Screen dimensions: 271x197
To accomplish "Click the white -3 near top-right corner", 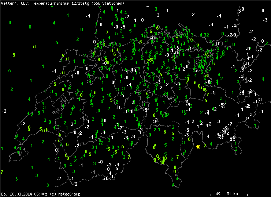I will pos(265,20).
